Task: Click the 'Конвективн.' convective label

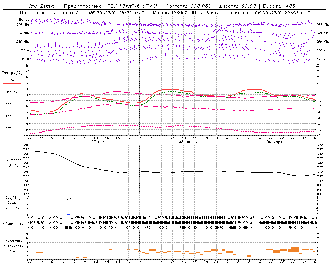Action: point(13,241)
